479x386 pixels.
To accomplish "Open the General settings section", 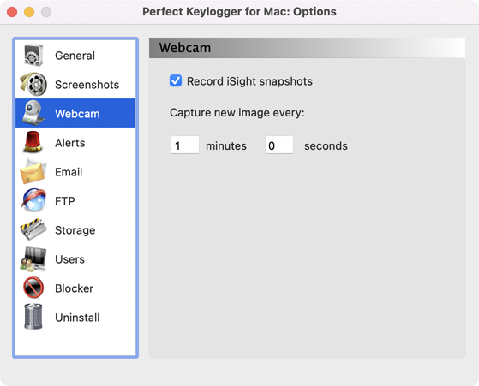I will (x=75, y=56).
